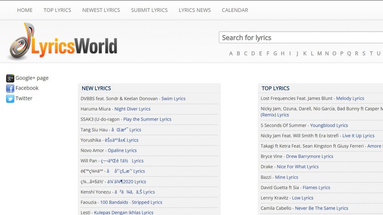Select letter S in alphabet index

click(364, 53)
